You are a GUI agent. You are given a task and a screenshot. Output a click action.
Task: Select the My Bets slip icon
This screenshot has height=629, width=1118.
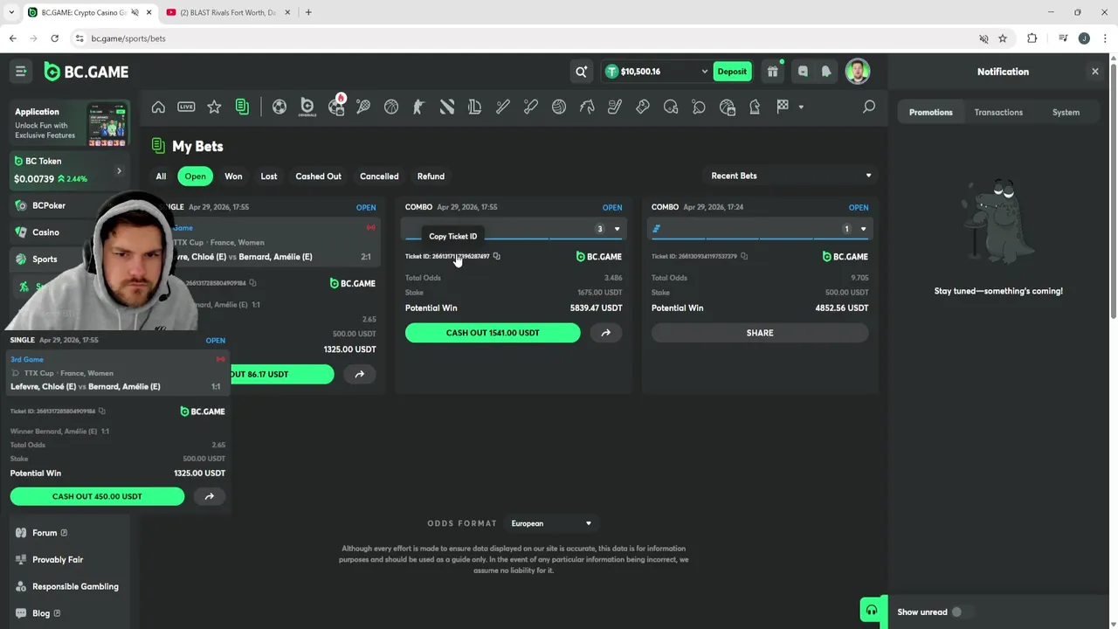point(242,107)
